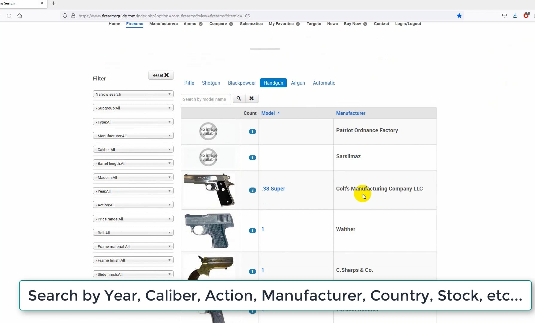Open the browser downloads icon

tap(515, 16)
